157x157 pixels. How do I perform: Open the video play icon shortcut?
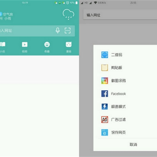point(25,45)
